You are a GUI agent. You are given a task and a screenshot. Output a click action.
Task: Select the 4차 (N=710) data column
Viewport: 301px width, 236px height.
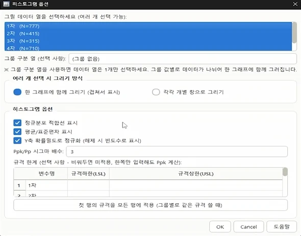[x=148, y=48]
